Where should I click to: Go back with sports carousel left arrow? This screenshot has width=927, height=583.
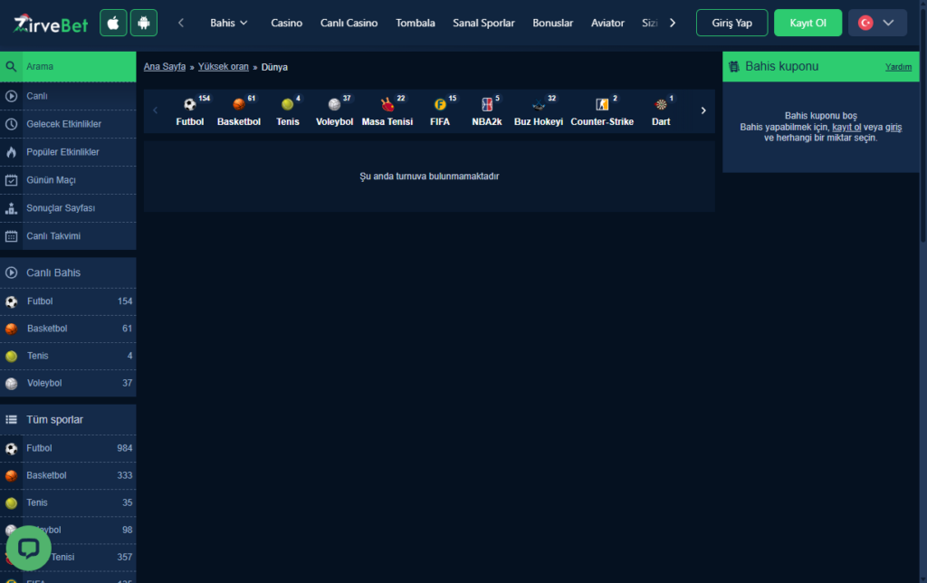[x=156, y=110]
